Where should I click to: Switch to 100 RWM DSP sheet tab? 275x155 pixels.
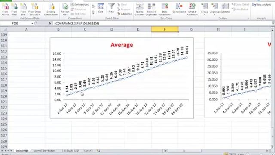click(70, 151)
